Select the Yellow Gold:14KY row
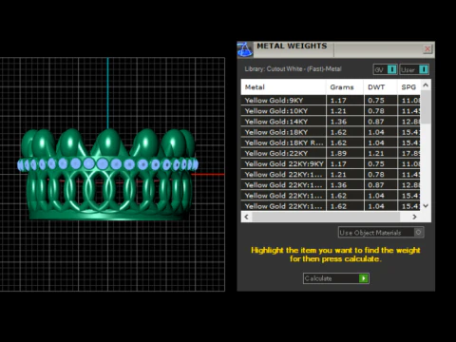Viewport: 456px width, 342px height. (x=331, y=122)
